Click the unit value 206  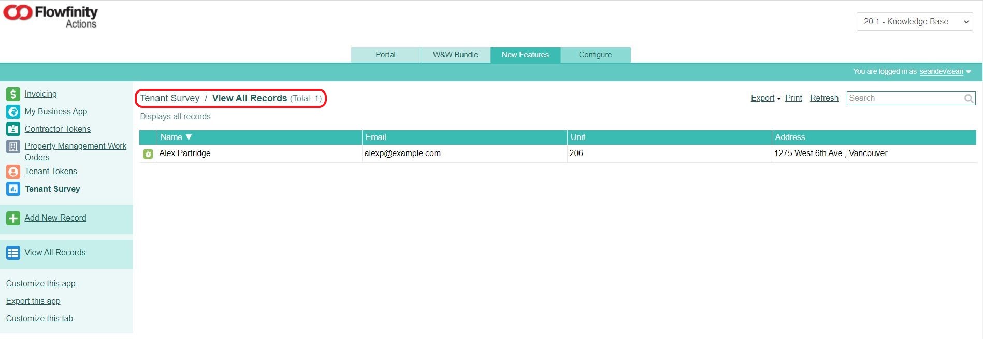[x=576, y=153]
